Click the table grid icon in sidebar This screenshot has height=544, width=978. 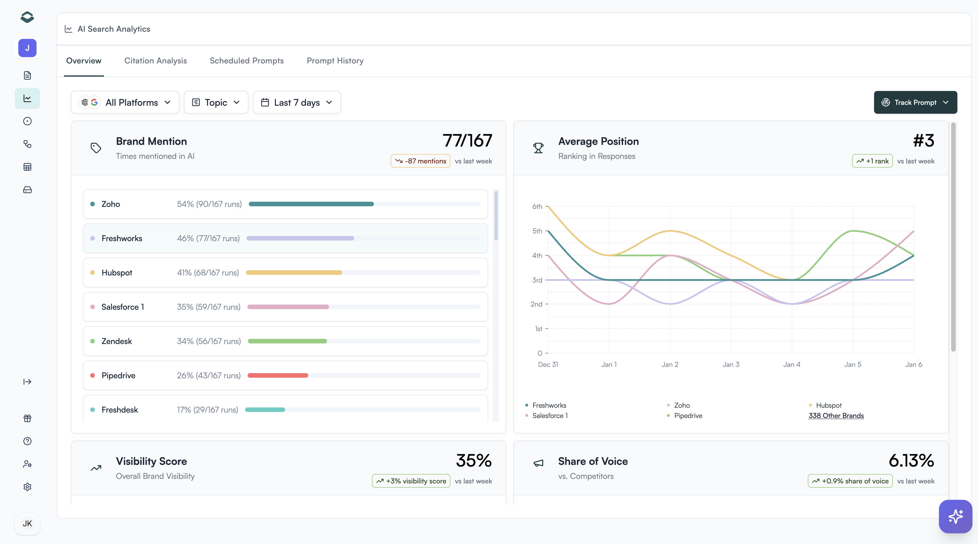click(x=27, y=167)
